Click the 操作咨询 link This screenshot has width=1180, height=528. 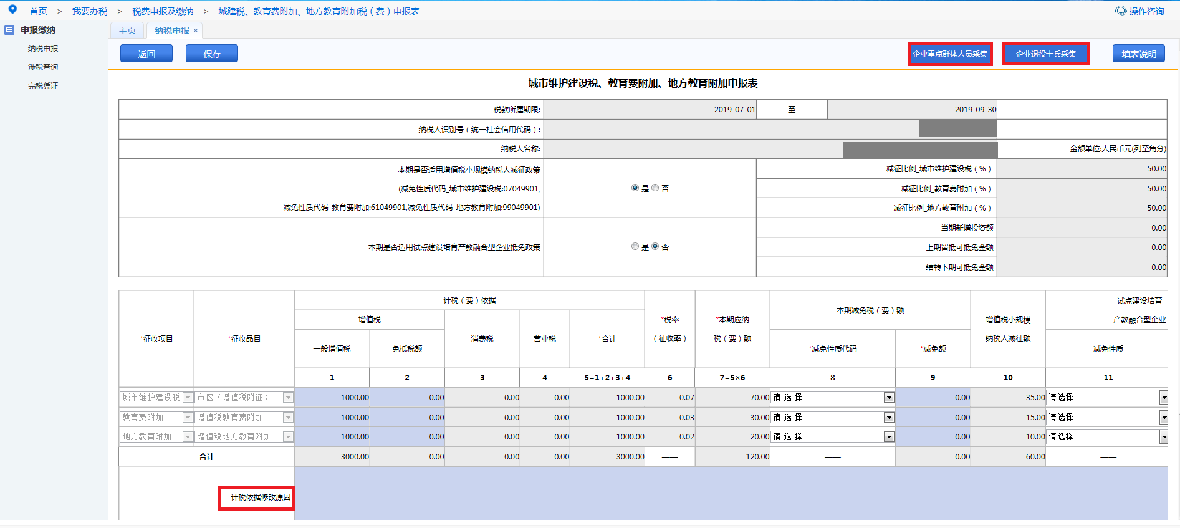coord(1147,11)
